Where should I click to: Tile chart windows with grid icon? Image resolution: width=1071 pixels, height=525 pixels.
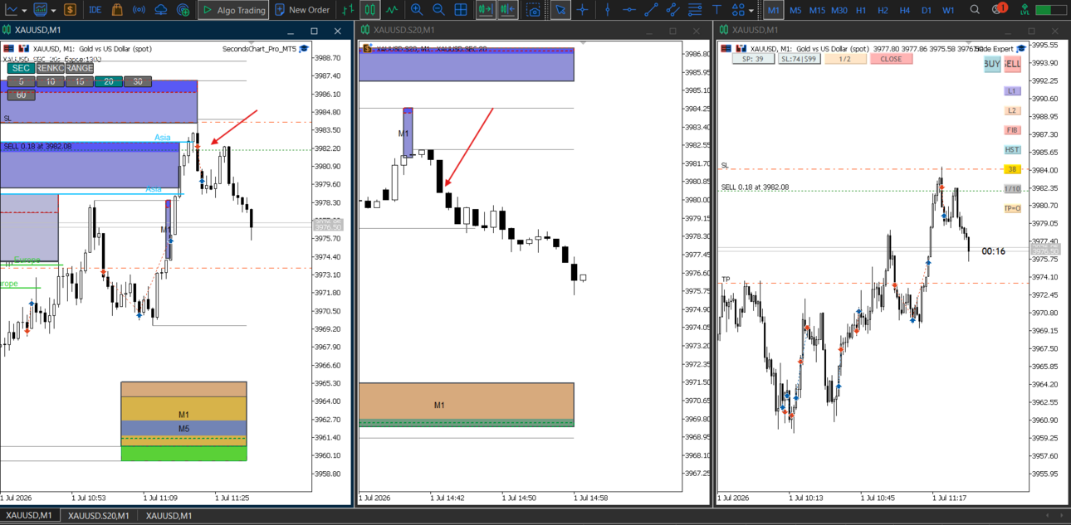pyautogui.click(x=461, y=10)
